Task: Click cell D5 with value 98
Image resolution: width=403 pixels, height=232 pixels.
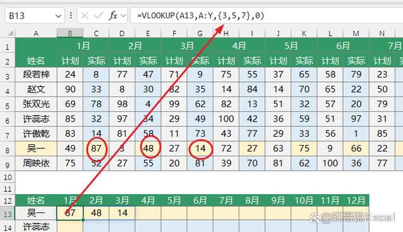Action: [x=122, y=104]
